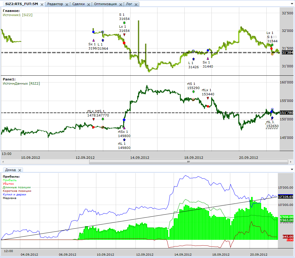Close the Доход tab
This screenshot has height=258, width=295.
tap(20, 170)
